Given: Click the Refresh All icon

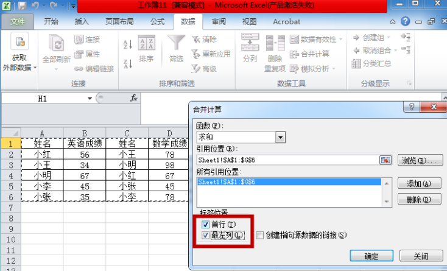Looking at the screenshot, I should (56, 43).
